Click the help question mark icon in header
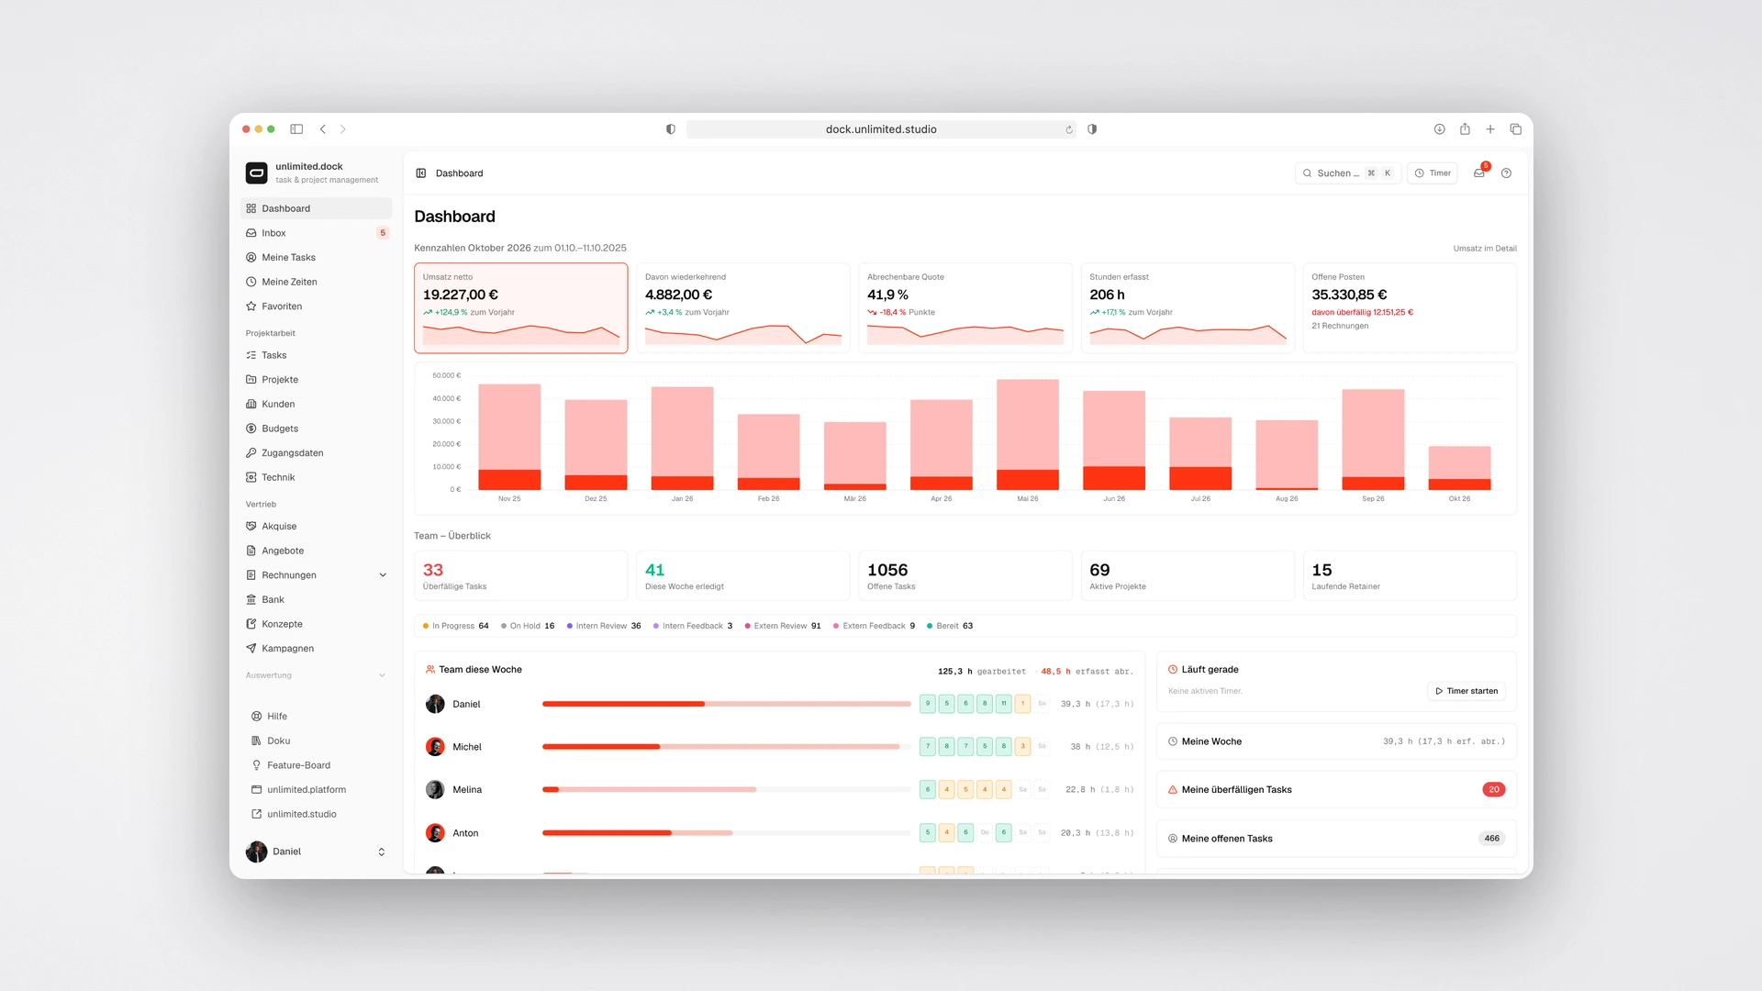The width and height of the screenshot is (1762, 991). 1506,173
